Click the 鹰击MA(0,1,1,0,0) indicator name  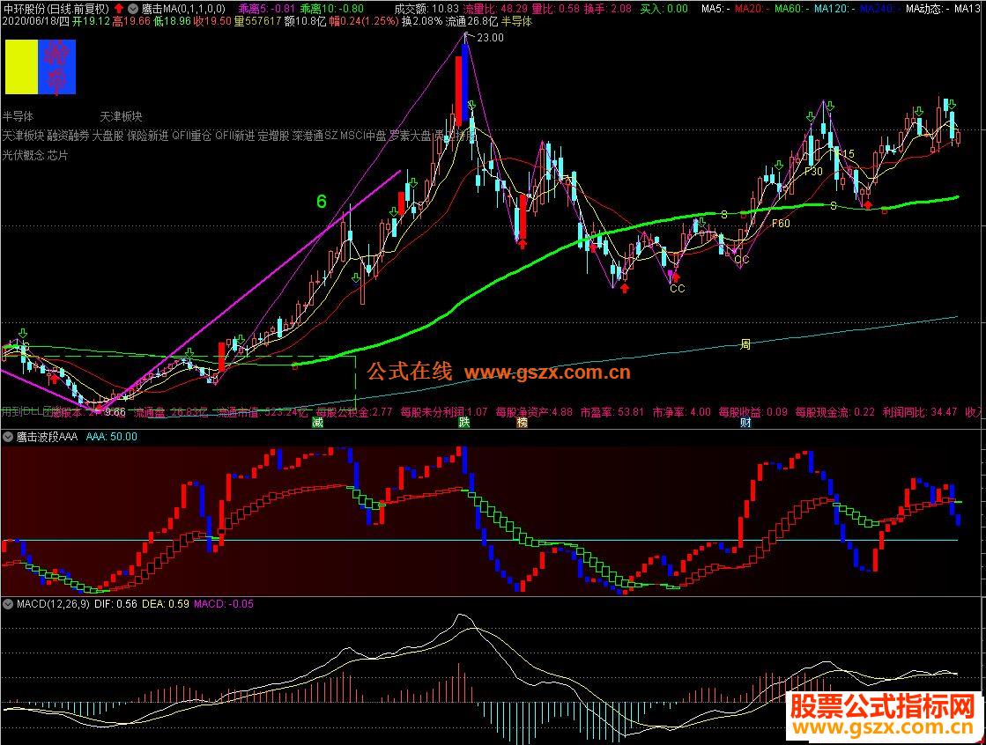pyautogui.click(x=183, y=9)
